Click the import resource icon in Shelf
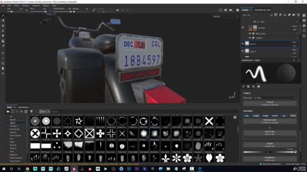The height and width of the screenshot is (172, 307). [x=26, y=111]
